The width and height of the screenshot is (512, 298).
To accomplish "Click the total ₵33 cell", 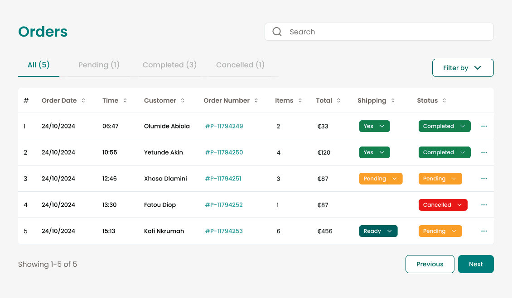I will tap(323, 126).
